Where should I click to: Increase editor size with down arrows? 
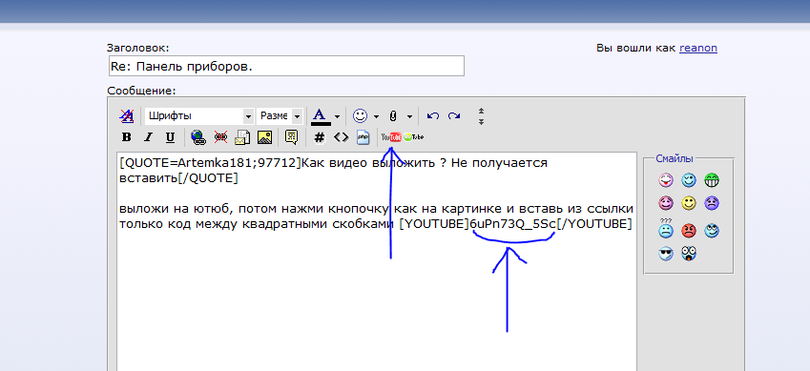click(x=481, y=121)
